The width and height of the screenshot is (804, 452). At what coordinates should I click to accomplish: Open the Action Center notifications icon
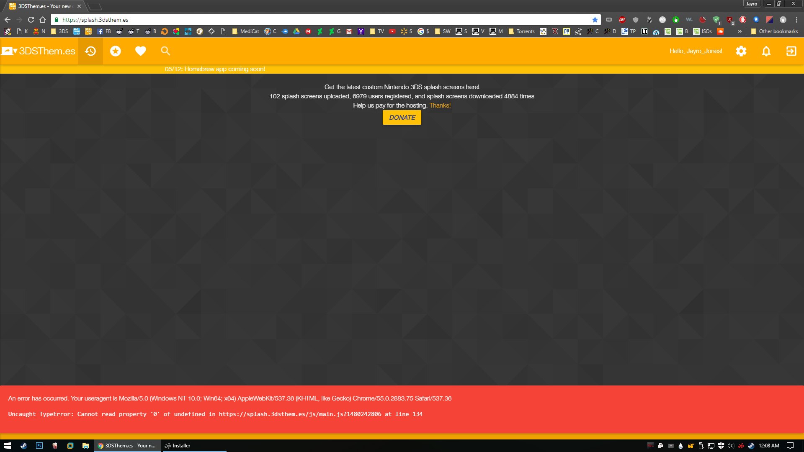[x=790, y=446]
